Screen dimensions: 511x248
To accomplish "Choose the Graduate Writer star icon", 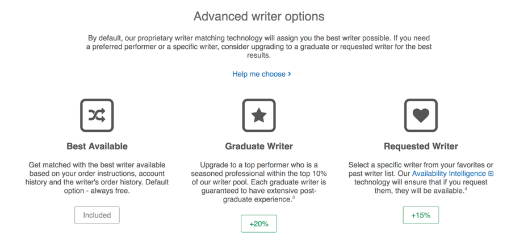I will tap(259, 115).
